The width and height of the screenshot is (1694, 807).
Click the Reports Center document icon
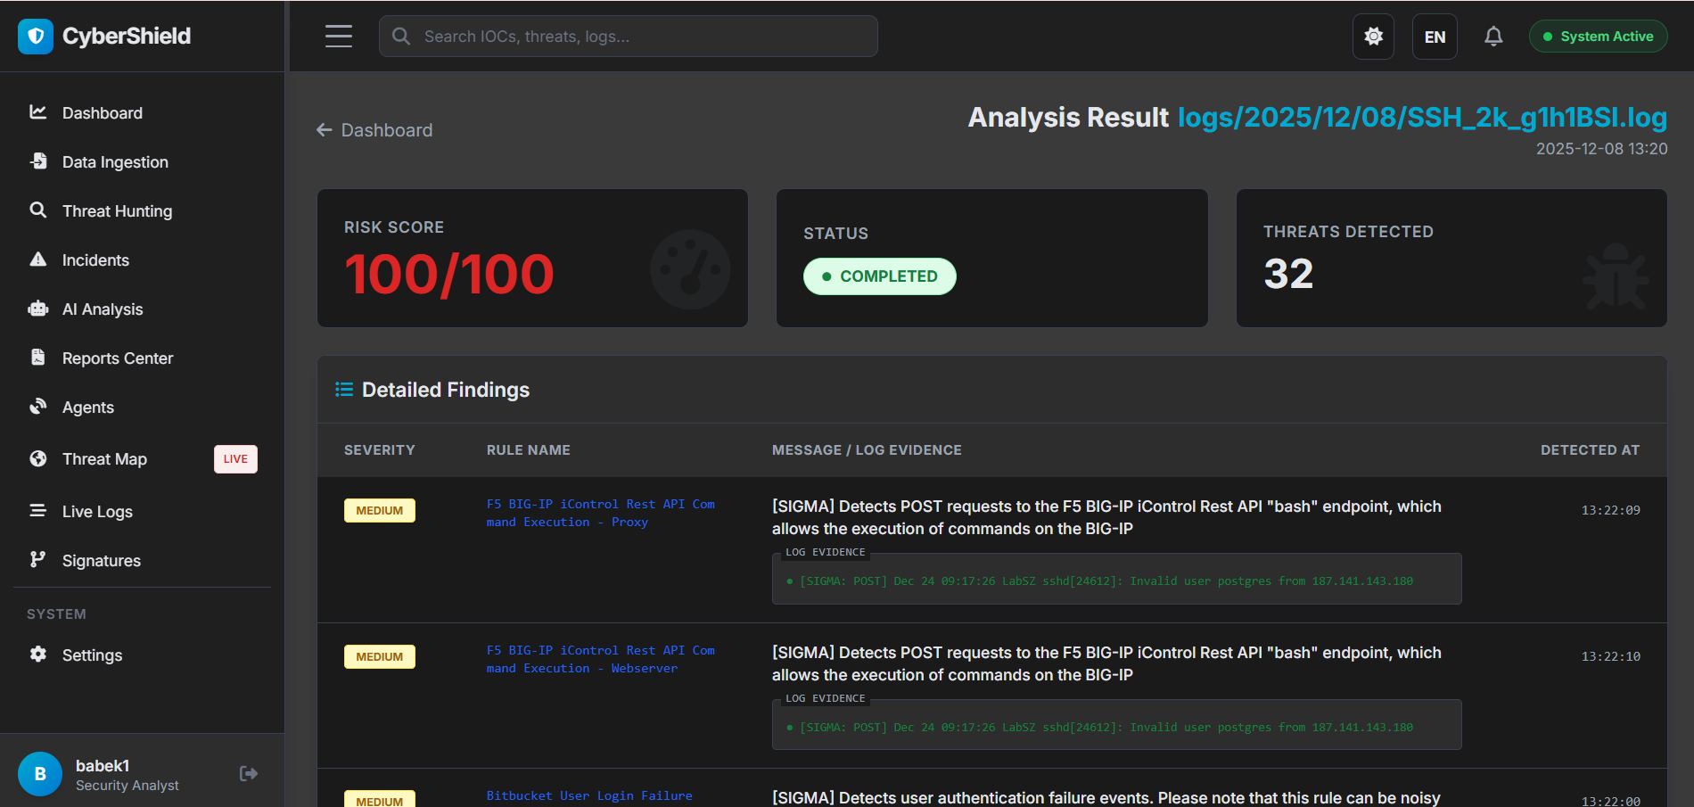click(x=38, y=358)
